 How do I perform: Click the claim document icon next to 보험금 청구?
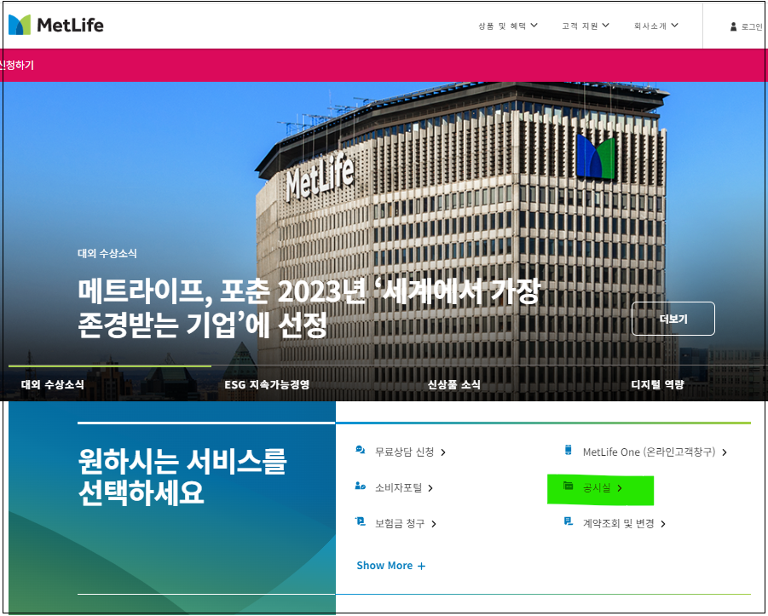(361, 523)
